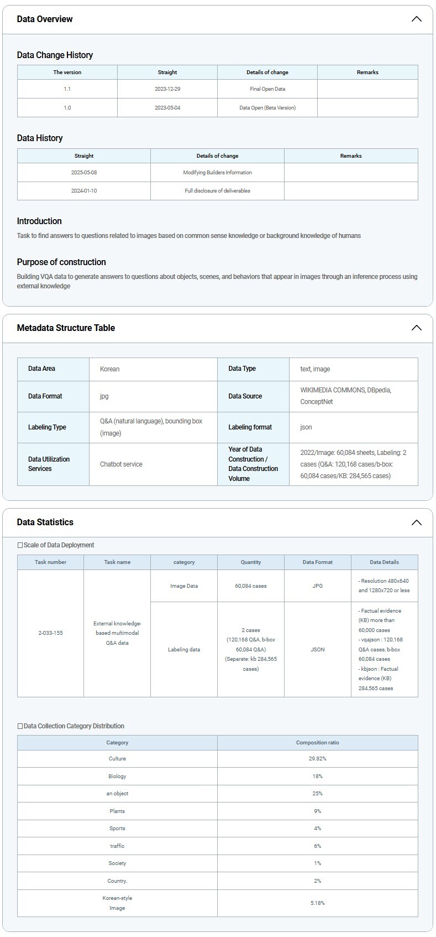Screen dimensions: 436x937
Task: Click the Final Open Data change detail
Action: pos(267,89)
